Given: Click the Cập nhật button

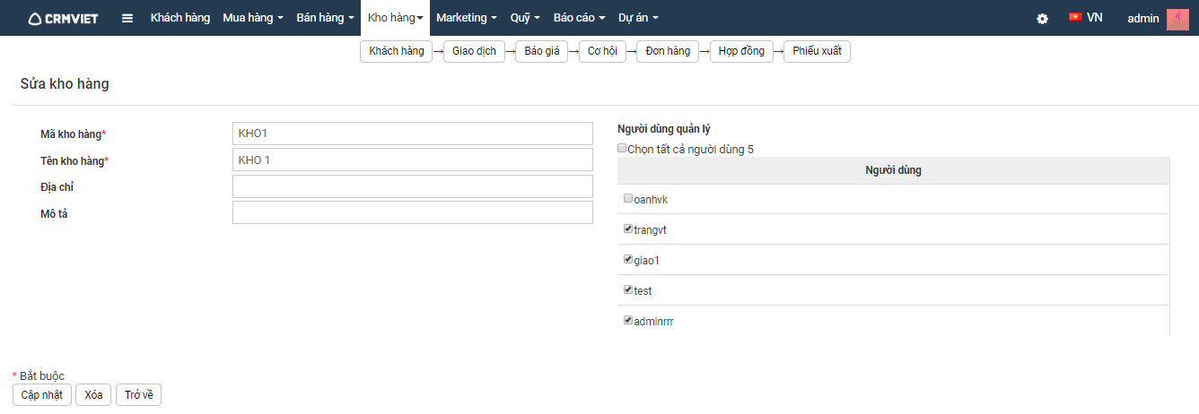Looking at the screenshot, I should [x=42, y=395].
